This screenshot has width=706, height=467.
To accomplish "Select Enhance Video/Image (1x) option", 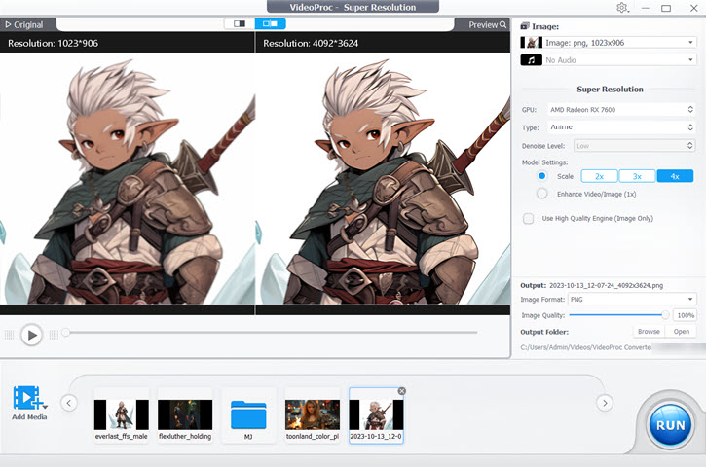I will 542,194.
